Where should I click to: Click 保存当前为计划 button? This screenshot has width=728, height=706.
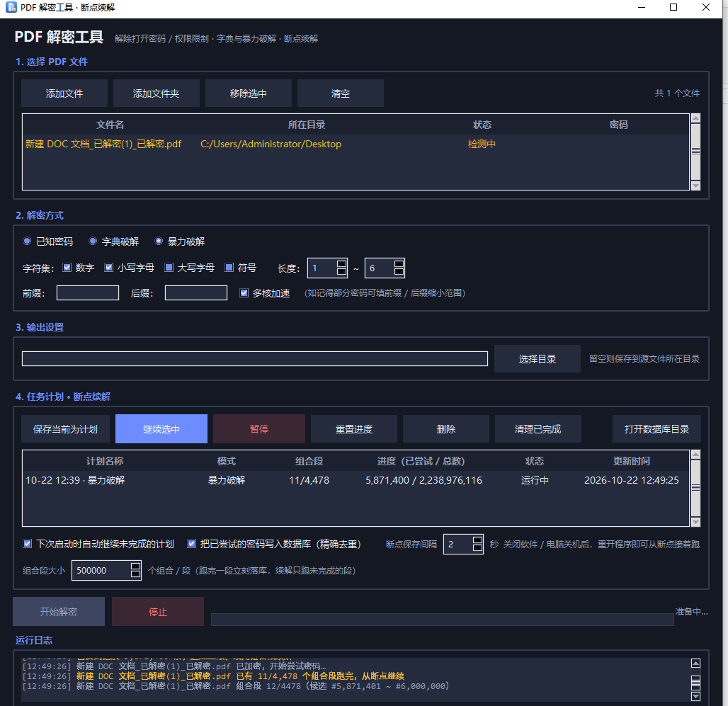(65, 429)
